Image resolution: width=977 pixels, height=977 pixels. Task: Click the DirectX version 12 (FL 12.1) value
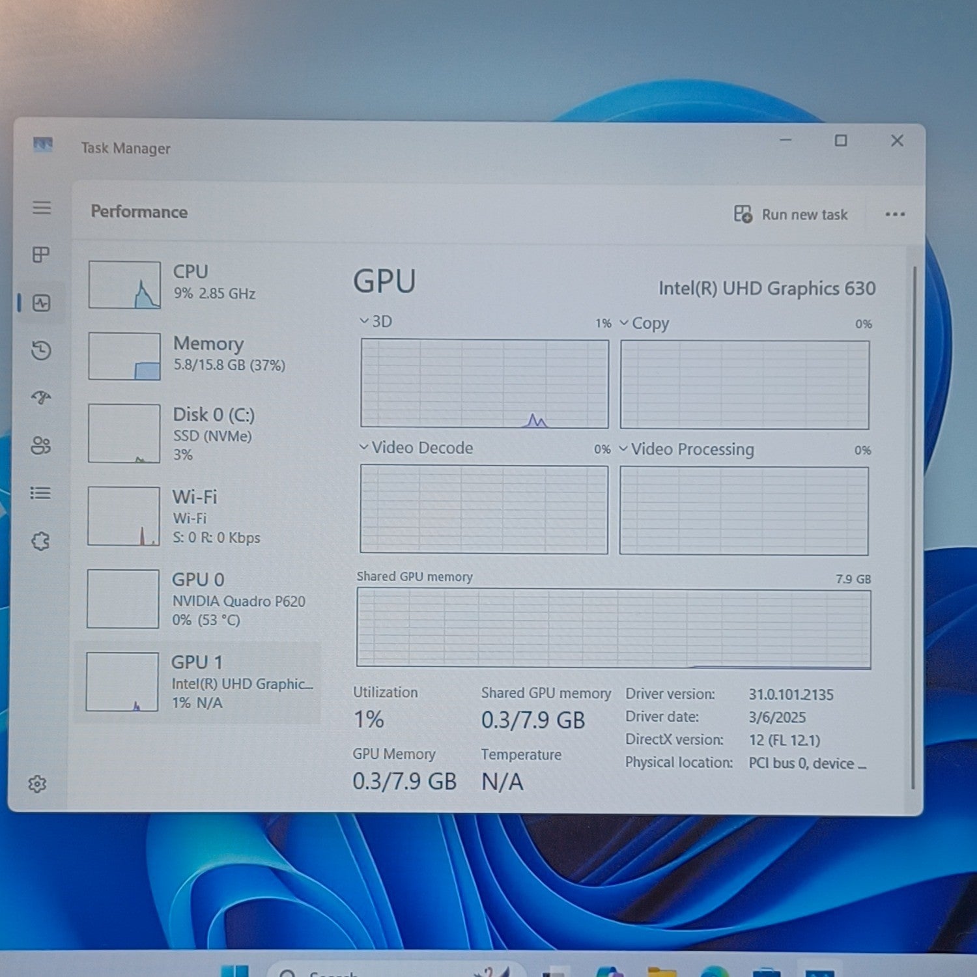point(784,740)
